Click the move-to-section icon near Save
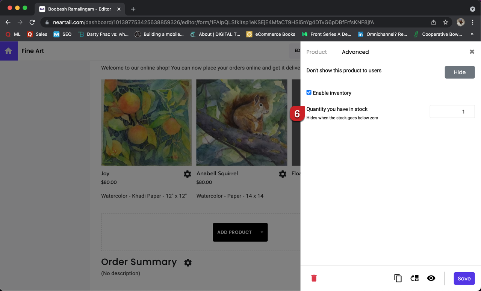The width and height of the screenshot is (481, 291). tap(414, 278)
